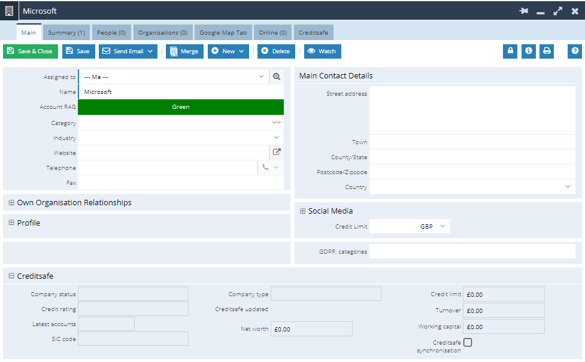Click the Street address text area
This screenshot has height=362, width=585.
(472, 110)
